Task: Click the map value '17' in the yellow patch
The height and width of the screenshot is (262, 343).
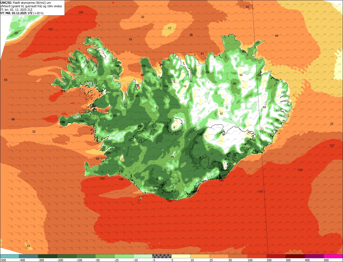Action: (170, 28)
